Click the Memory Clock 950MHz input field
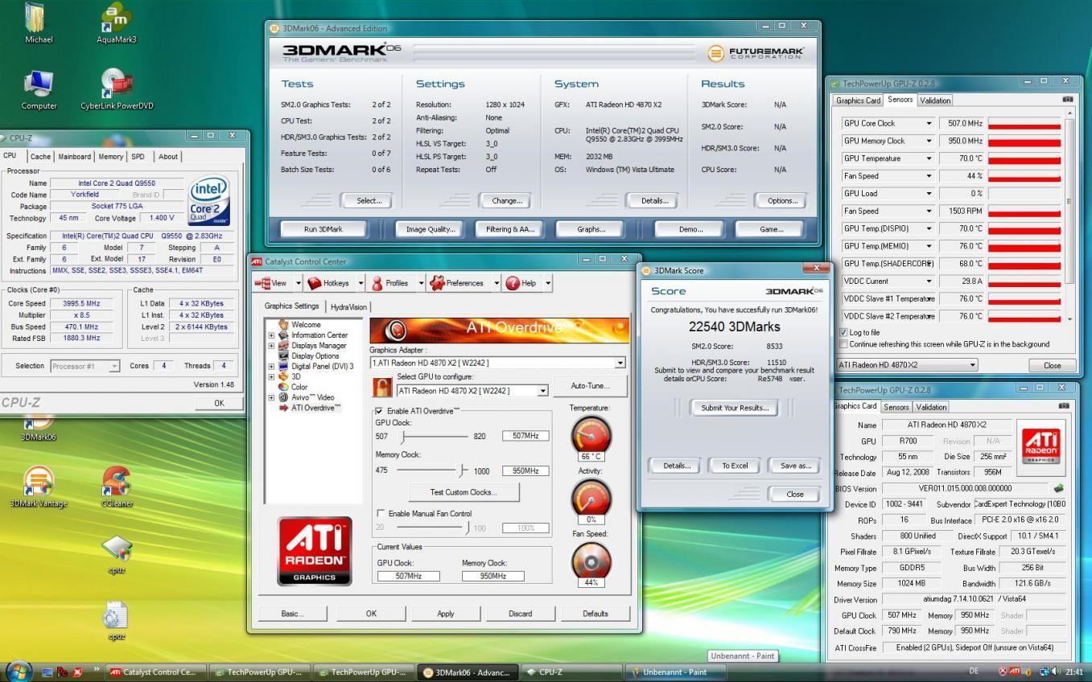Image resolution: width=1092 pixels, height=682 pixels. tap(525, 470)
